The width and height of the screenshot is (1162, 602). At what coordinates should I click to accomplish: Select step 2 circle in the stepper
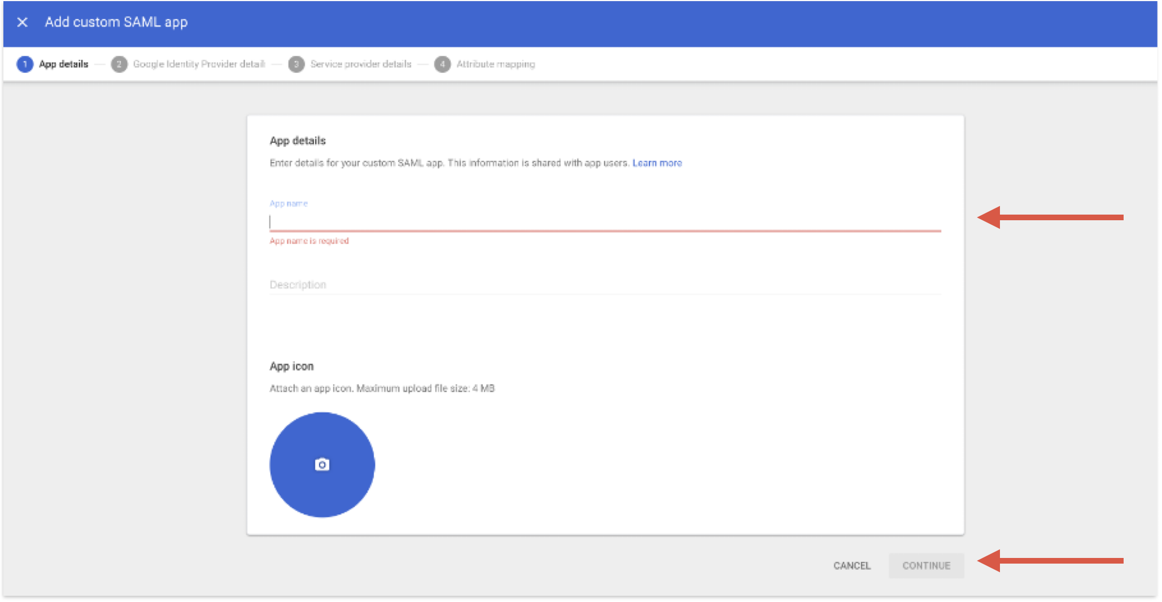(x=119, y=64)
